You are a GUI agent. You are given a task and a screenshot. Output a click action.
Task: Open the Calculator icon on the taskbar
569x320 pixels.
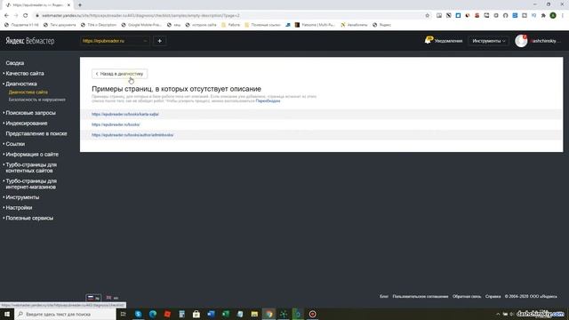point(181,314)
